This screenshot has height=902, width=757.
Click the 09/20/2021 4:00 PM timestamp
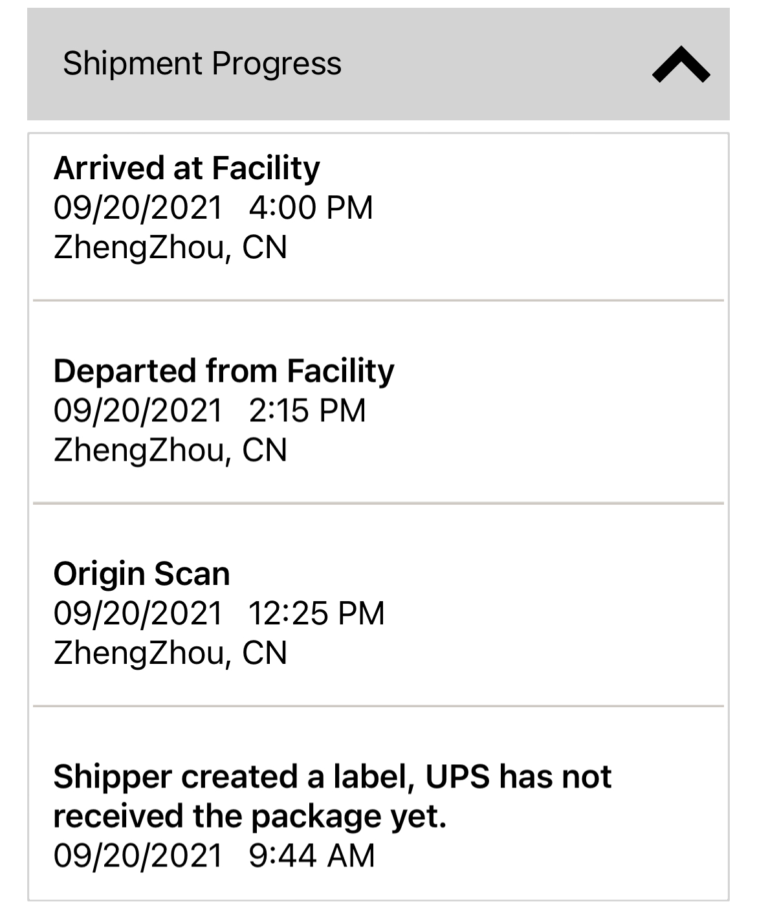pyautogui.click(x=213, y=208)
